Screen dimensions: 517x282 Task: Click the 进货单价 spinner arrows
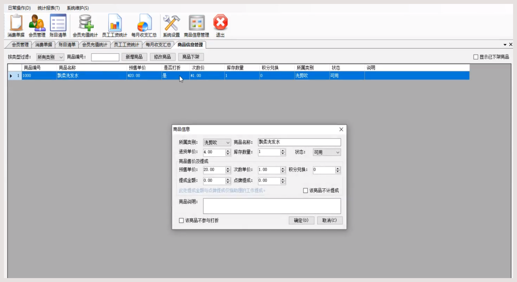[x=228, y=152]
